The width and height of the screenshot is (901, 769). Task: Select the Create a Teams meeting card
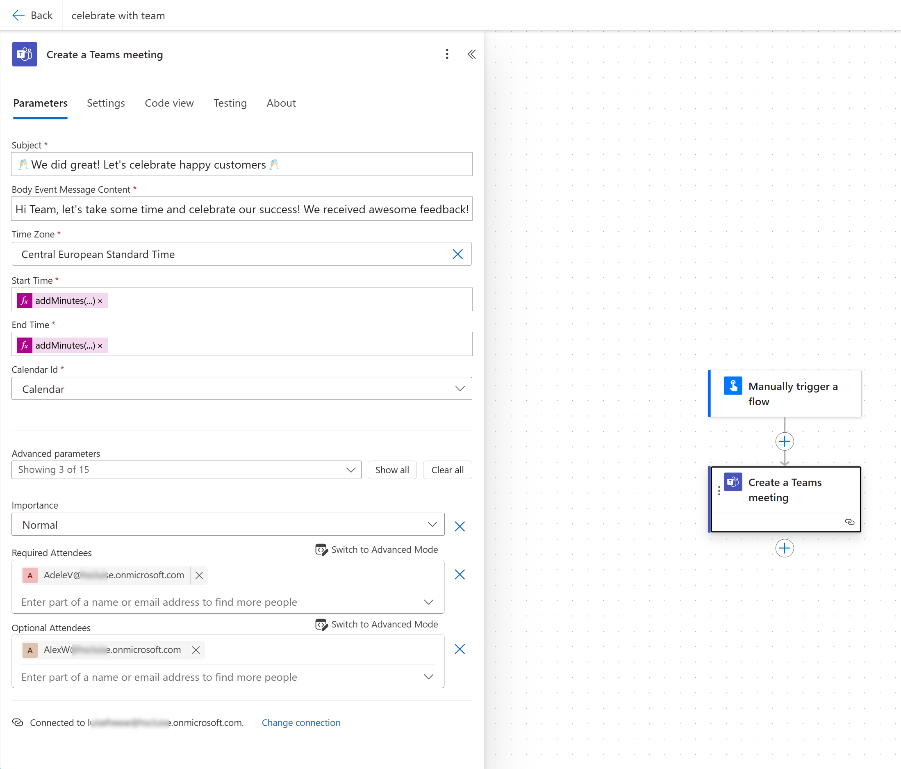pyautogui.click(x=785, y=499)
